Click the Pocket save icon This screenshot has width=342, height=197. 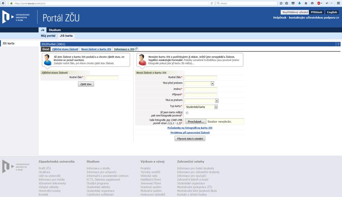(x=293, y=3)
